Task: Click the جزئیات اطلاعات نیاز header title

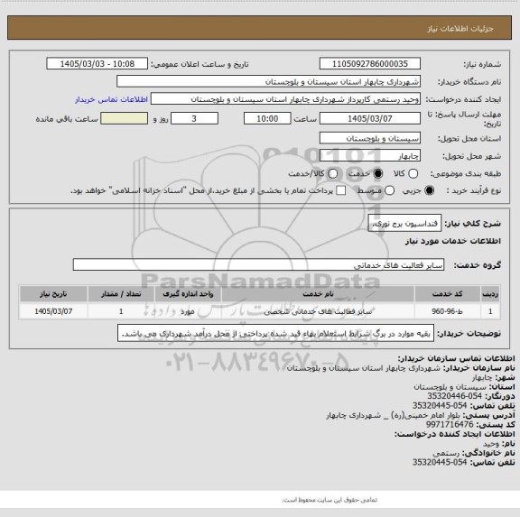Action: (460, 29)
